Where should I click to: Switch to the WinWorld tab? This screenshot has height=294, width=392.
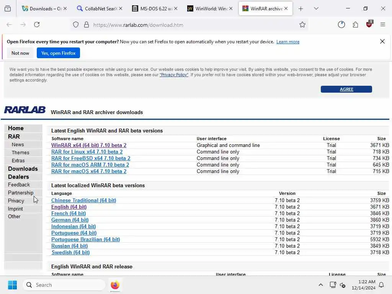[209, 8]
